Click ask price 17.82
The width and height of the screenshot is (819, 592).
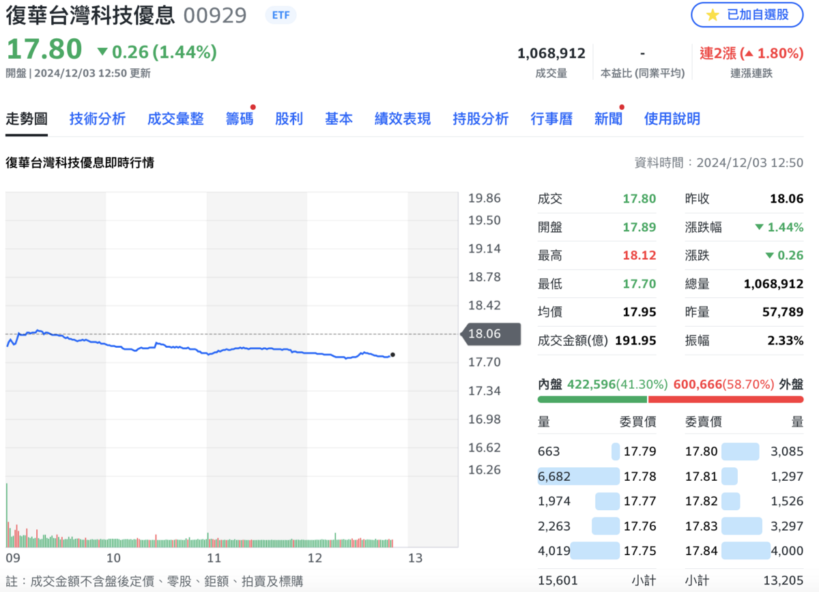(702, 501)
